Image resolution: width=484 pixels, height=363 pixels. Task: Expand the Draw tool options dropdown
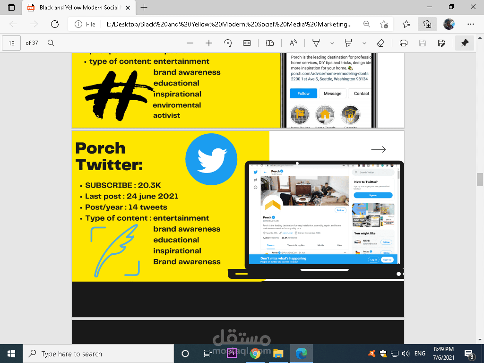[x=332, y=43]
